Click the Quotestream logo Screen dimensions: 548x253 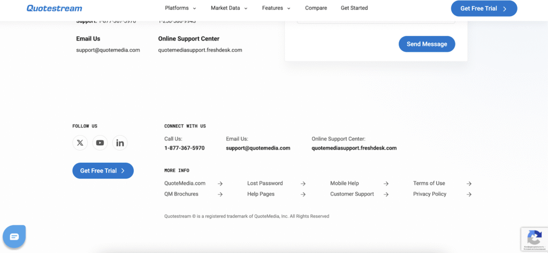(x=54, y=9)
